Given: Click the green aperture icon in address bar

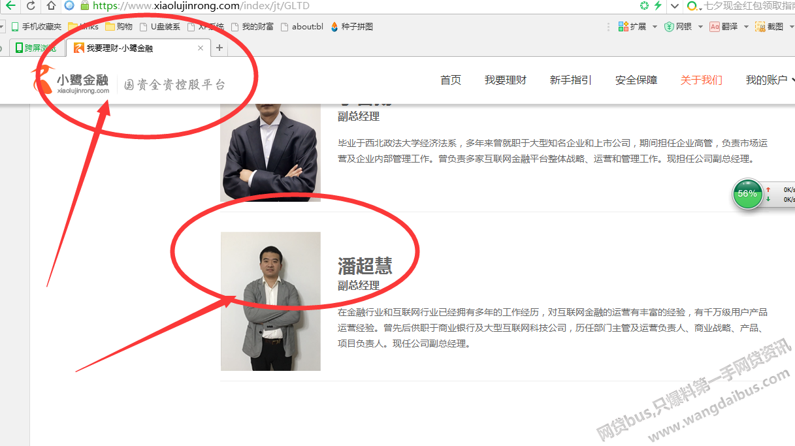Looking at the screenshot, I should point(645,5).
